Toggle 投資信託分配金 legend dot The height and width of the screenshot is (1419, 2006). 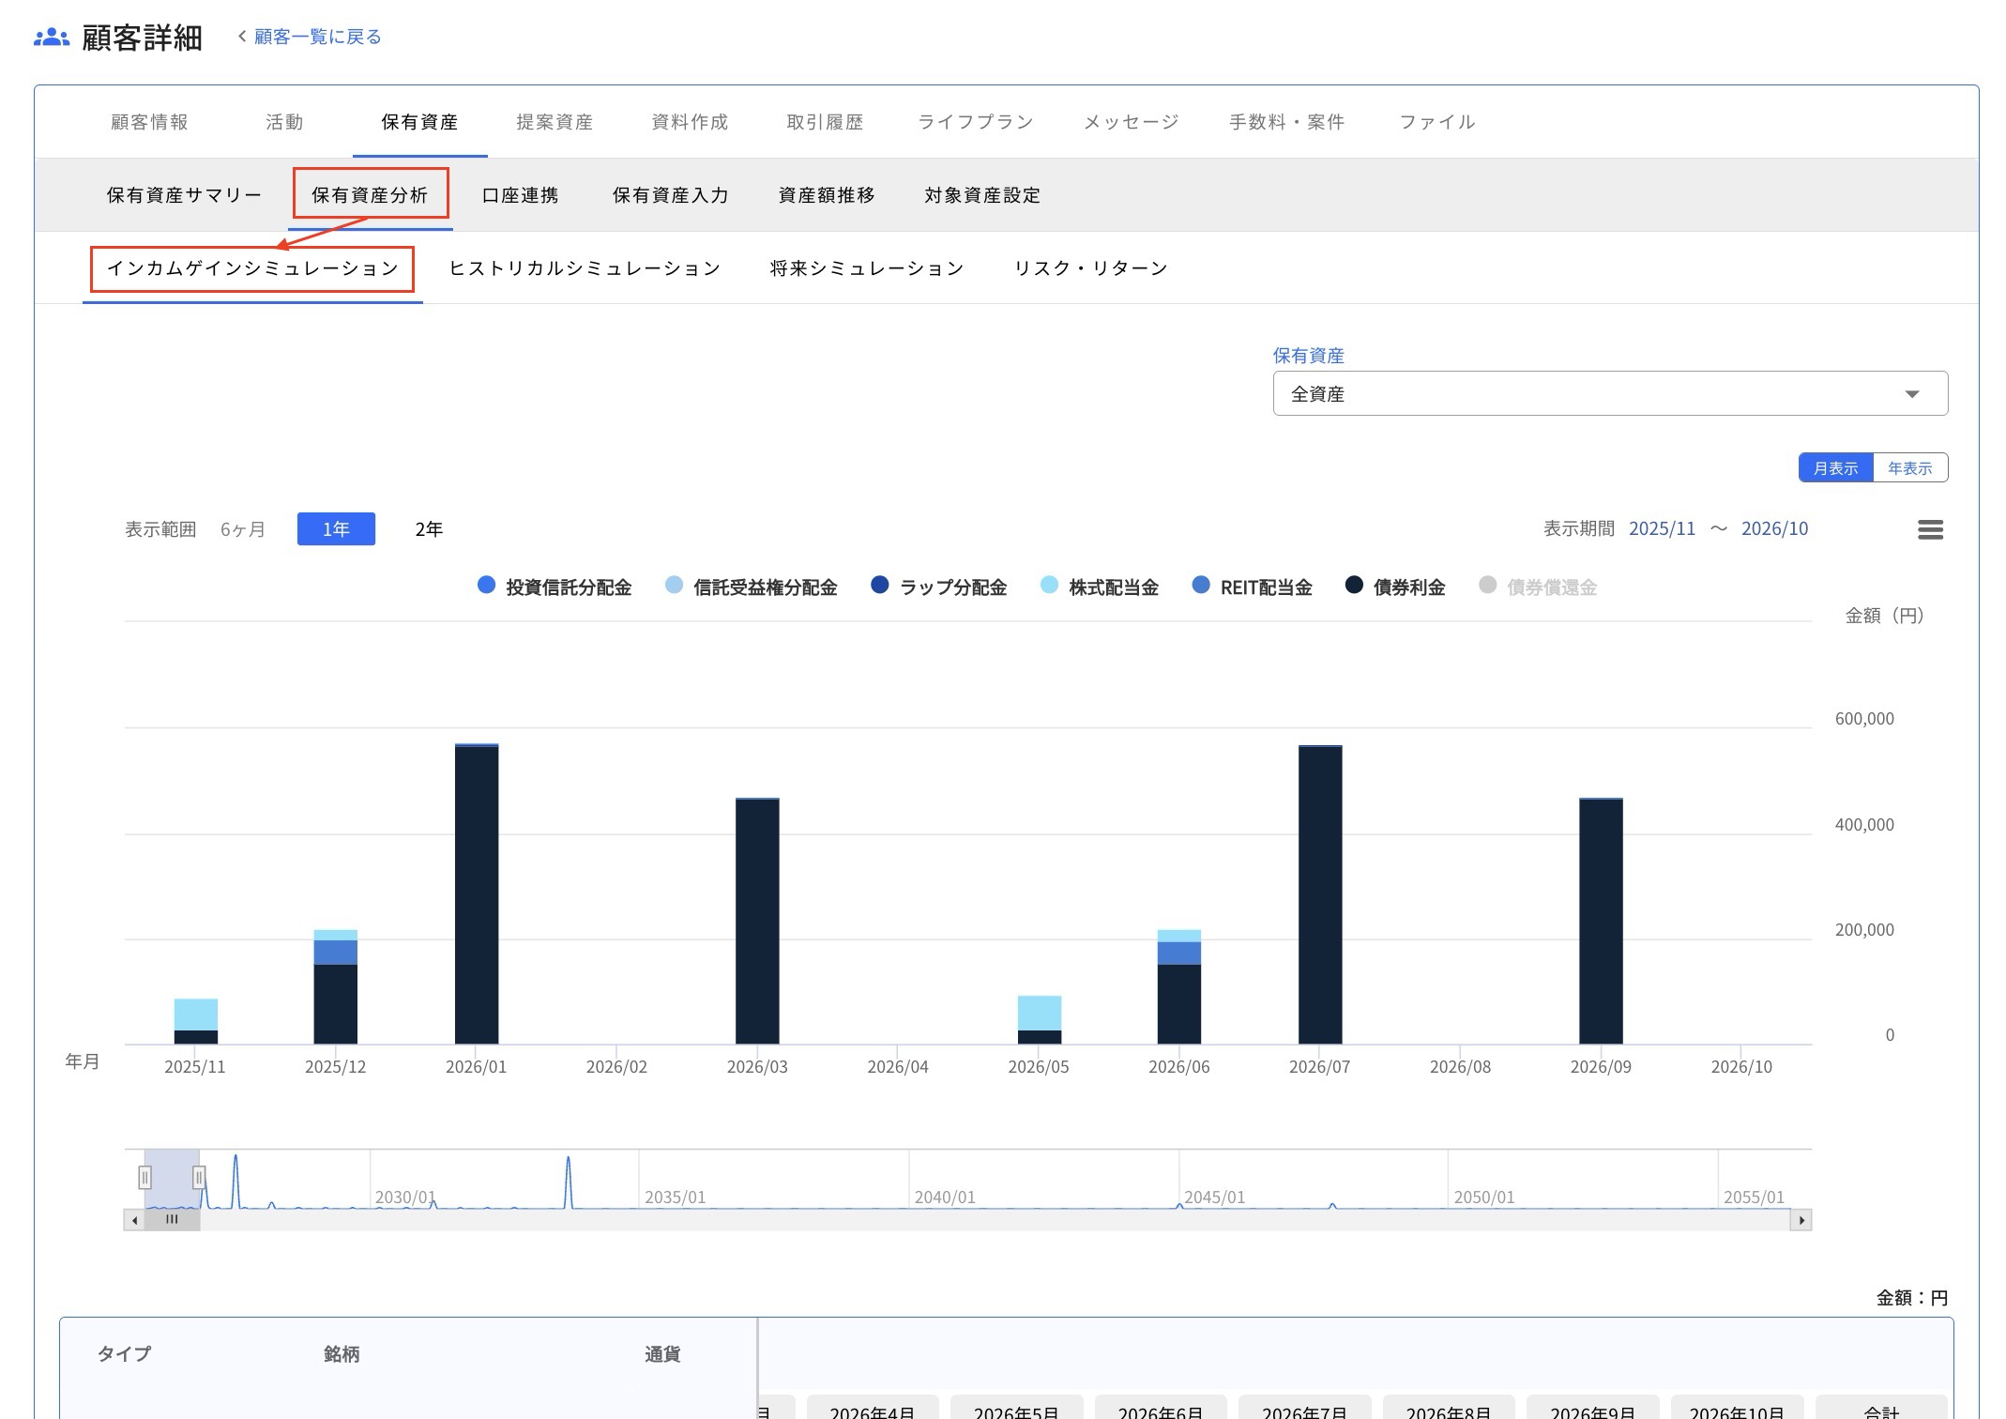click(x=486, y=586)
